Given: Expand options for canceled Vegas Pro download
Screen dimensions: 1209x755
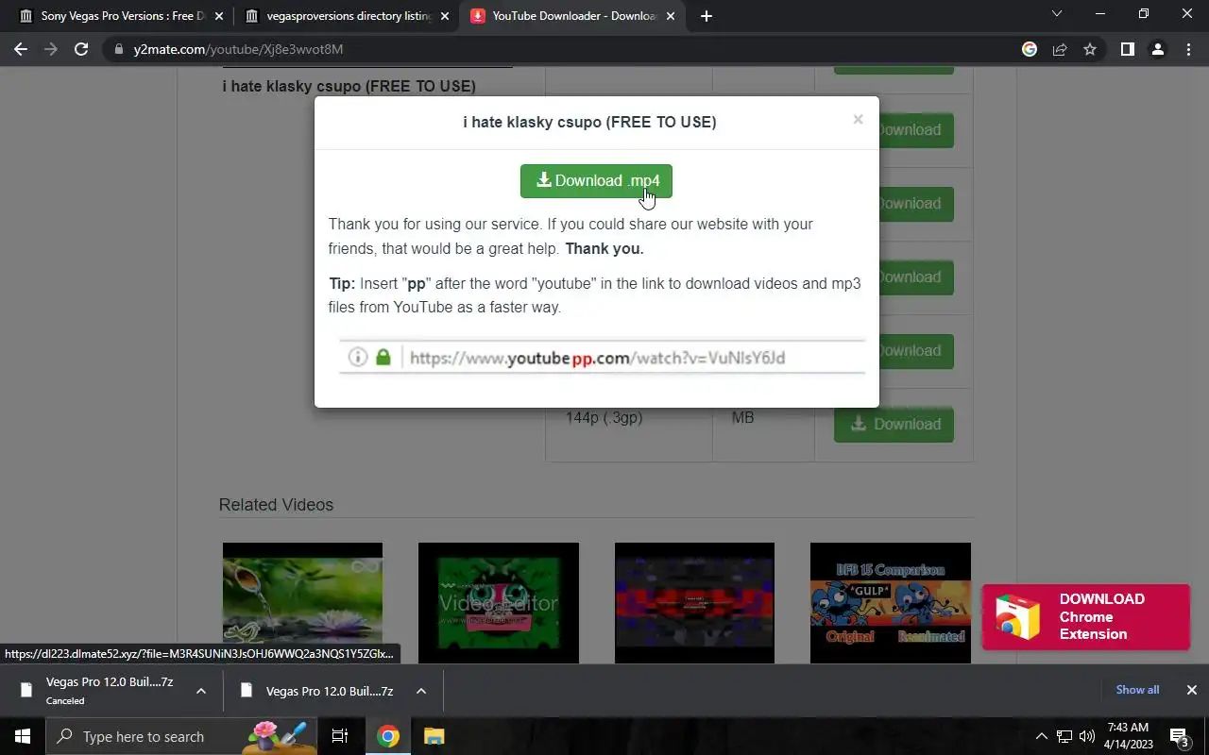Looking at the screenshot, I should coord(200,692).
